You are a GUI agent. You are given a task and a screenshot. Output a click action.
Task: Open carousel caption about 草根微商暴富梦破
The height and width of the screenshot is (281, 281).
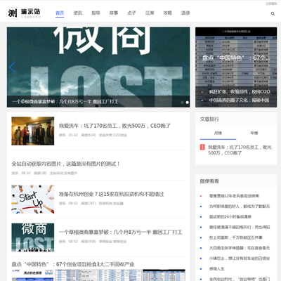pos(65,102)
